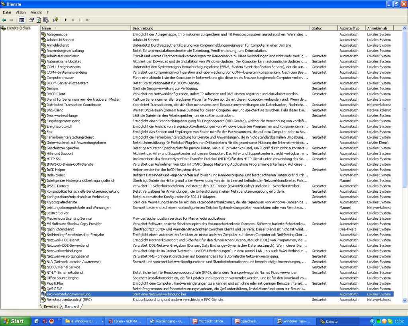Expand the quick launch overflow chevron
The height and width of the screenshot is (326, 408).
point(59,320)
